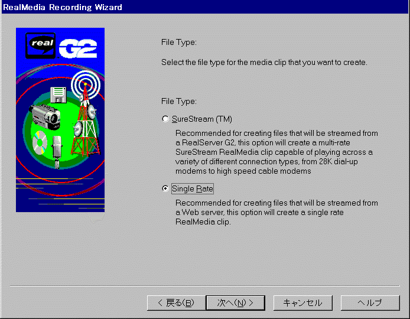The image size is (410, 319).
Task: Open help via the ヘルプ button
Action: pyautogui.click(x=370, y=303)
